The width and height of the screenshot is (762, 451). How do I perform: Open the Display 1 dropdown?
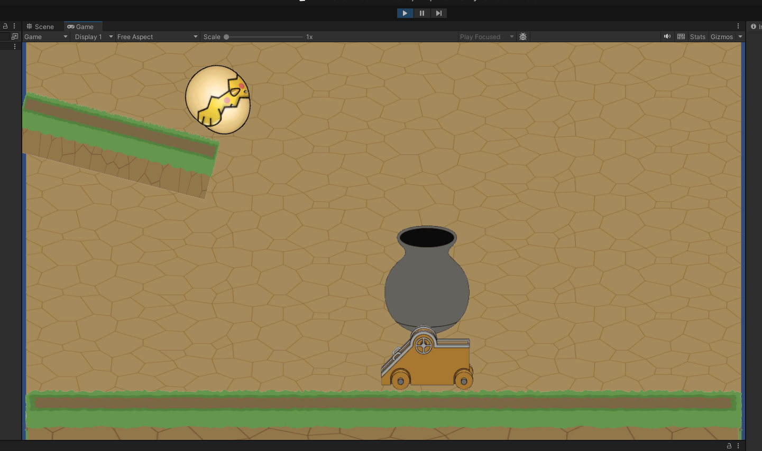coord(94,36)
